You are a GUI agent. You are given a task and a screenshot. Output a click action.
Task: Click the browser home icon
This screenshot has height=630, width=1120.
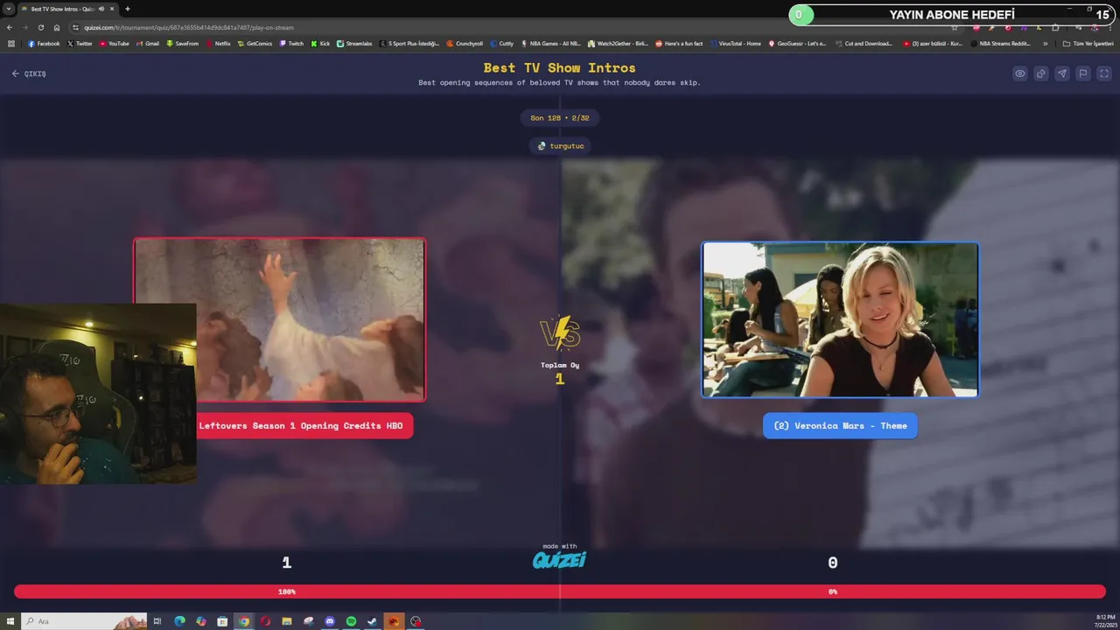[57, 27]
